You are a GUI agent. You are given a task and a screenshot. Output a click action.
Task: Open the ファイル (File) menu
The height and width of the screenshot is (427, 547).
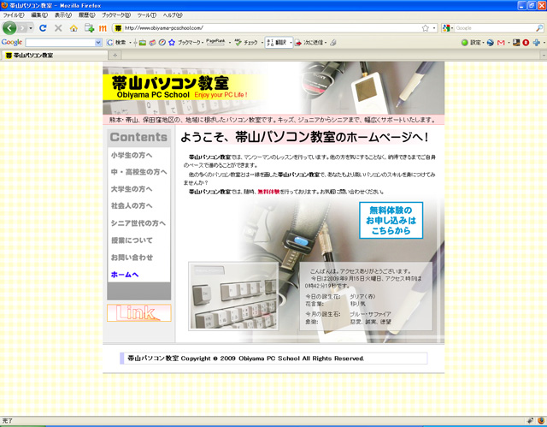(14, 15)
